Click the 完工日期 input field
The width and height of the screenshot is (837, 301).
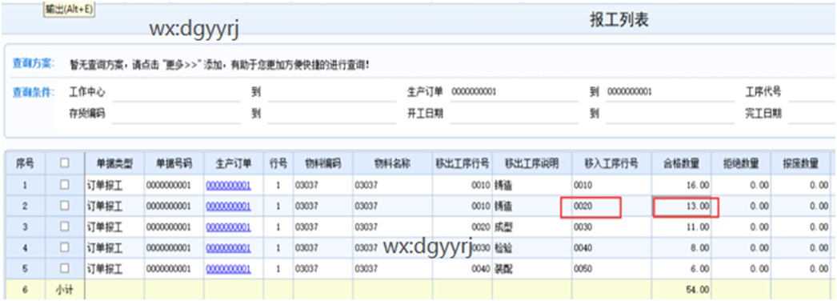pyautogui.click(x=812, y=114)
